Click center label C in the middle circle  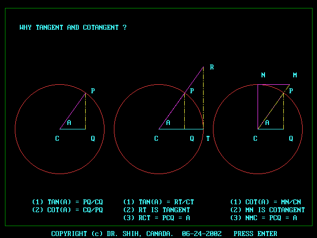point(157,138)
